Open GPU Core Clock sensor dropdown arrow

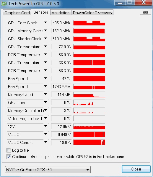[45, 22]
